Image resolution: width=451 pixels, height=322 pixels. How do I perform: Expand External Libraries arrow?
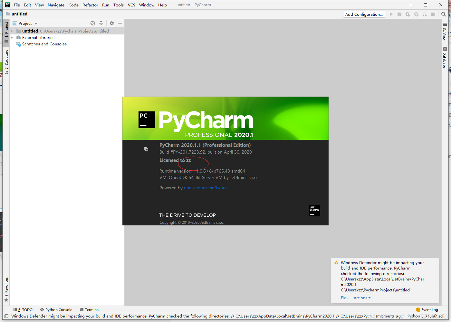(x=12, y=38)
